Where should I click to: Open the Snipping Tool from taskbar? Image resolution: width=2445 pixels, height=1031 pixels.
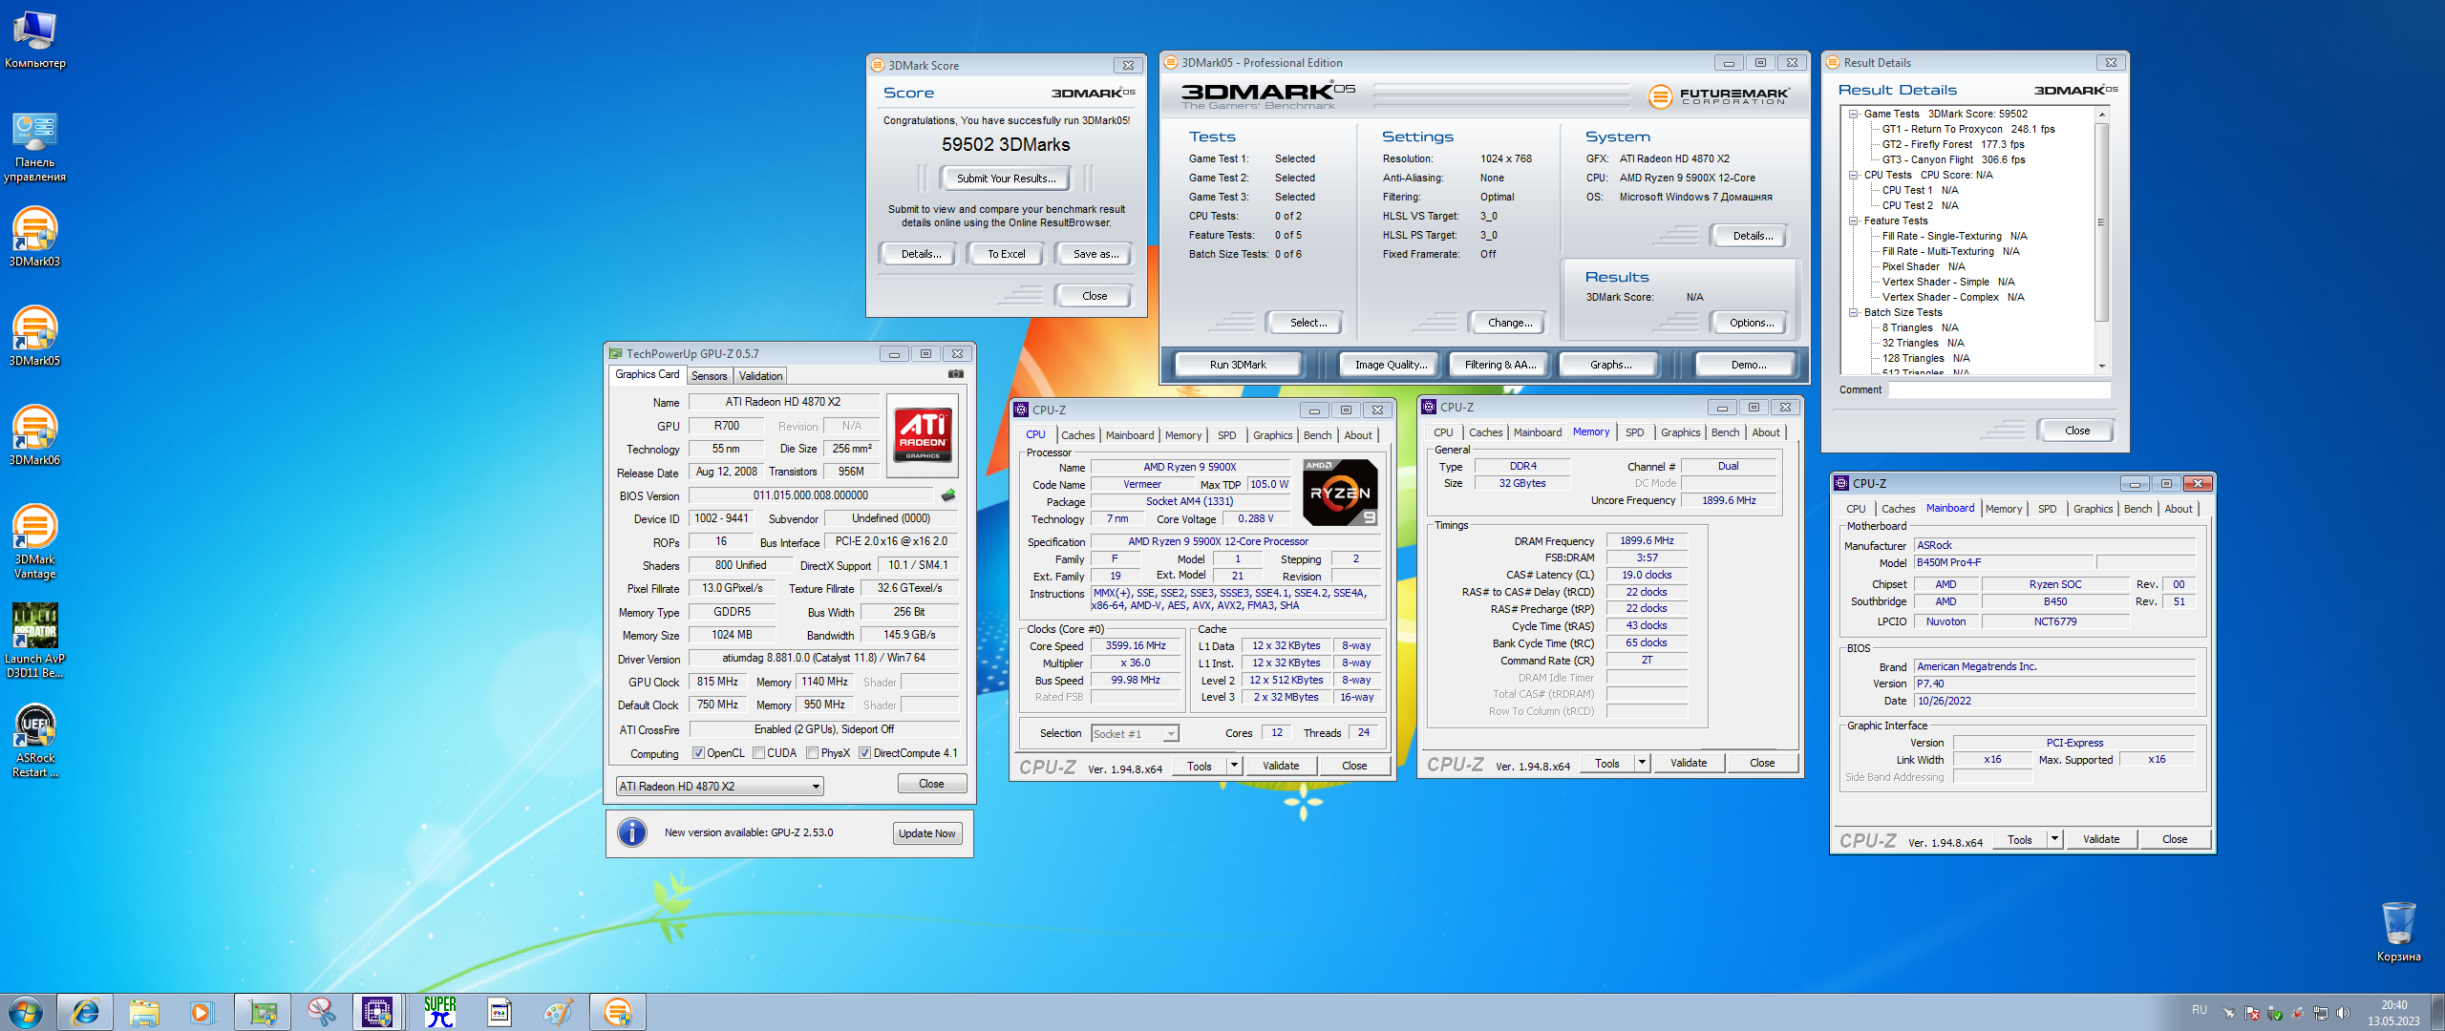pyautogui.click(x=321, y=1012)
